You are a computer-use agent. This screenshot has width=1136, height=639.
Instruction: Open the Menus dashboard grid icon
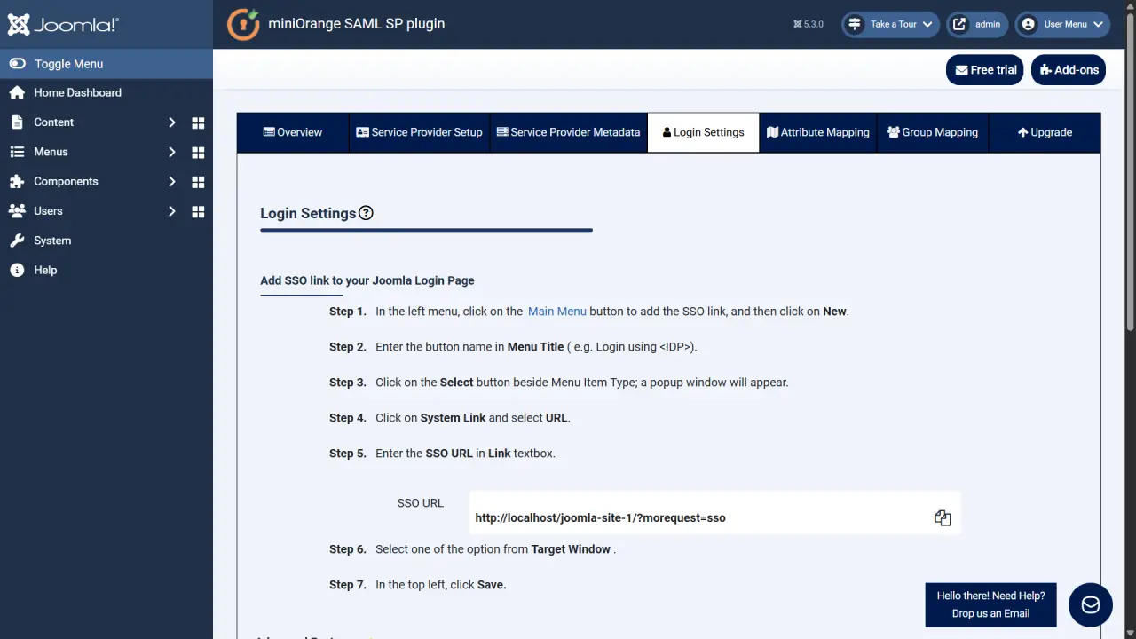198,152
